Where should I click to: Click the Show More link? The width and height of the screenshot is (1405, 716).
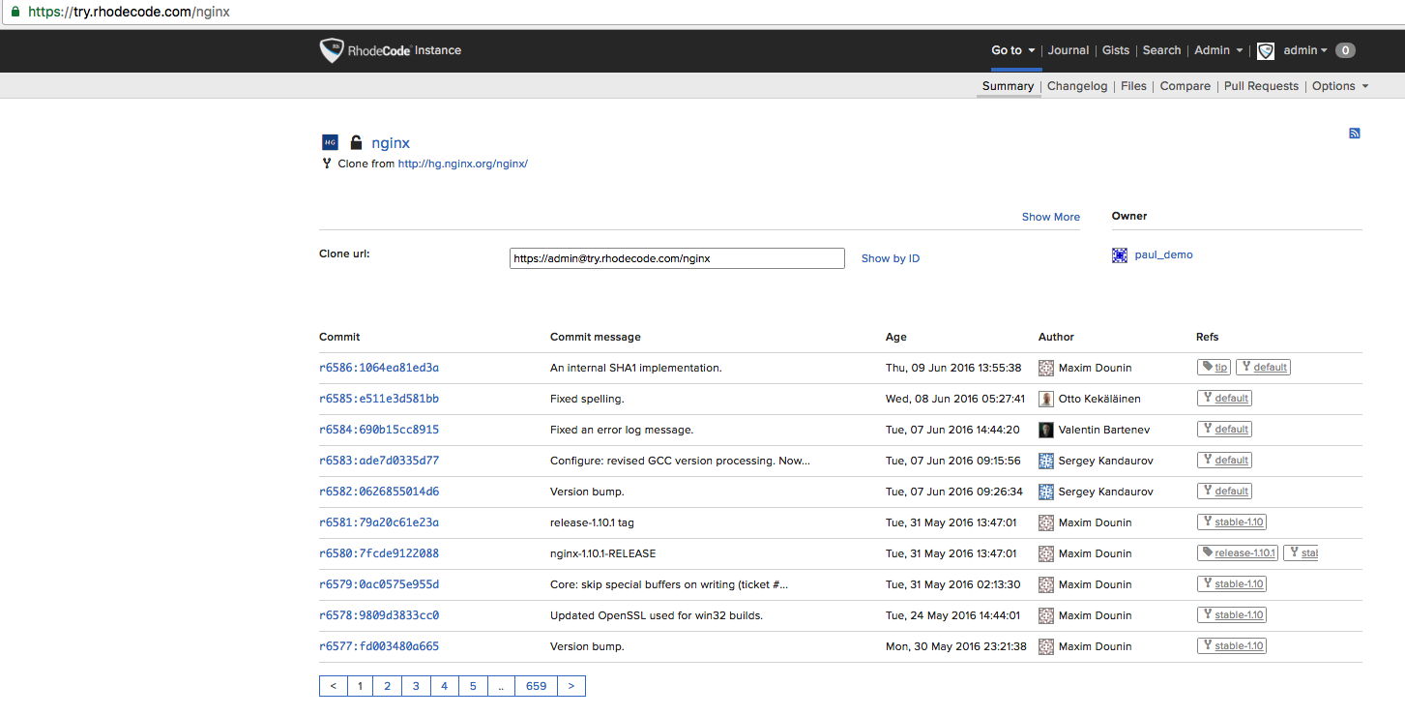pos(1051,217)
